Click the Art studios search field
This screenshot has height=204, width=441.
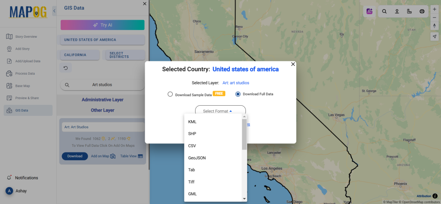pyautogui.click(x=102, y=85)
